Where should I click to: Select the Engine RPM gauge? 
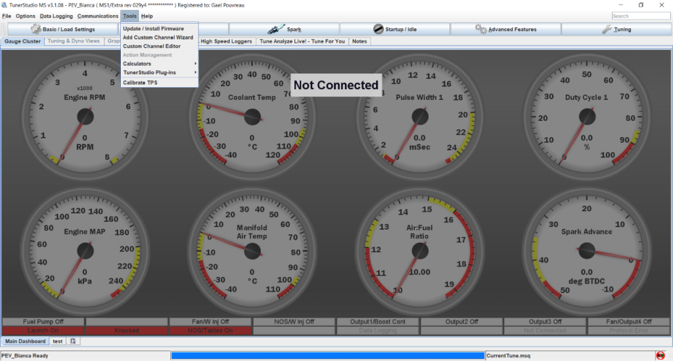[85, 117]
